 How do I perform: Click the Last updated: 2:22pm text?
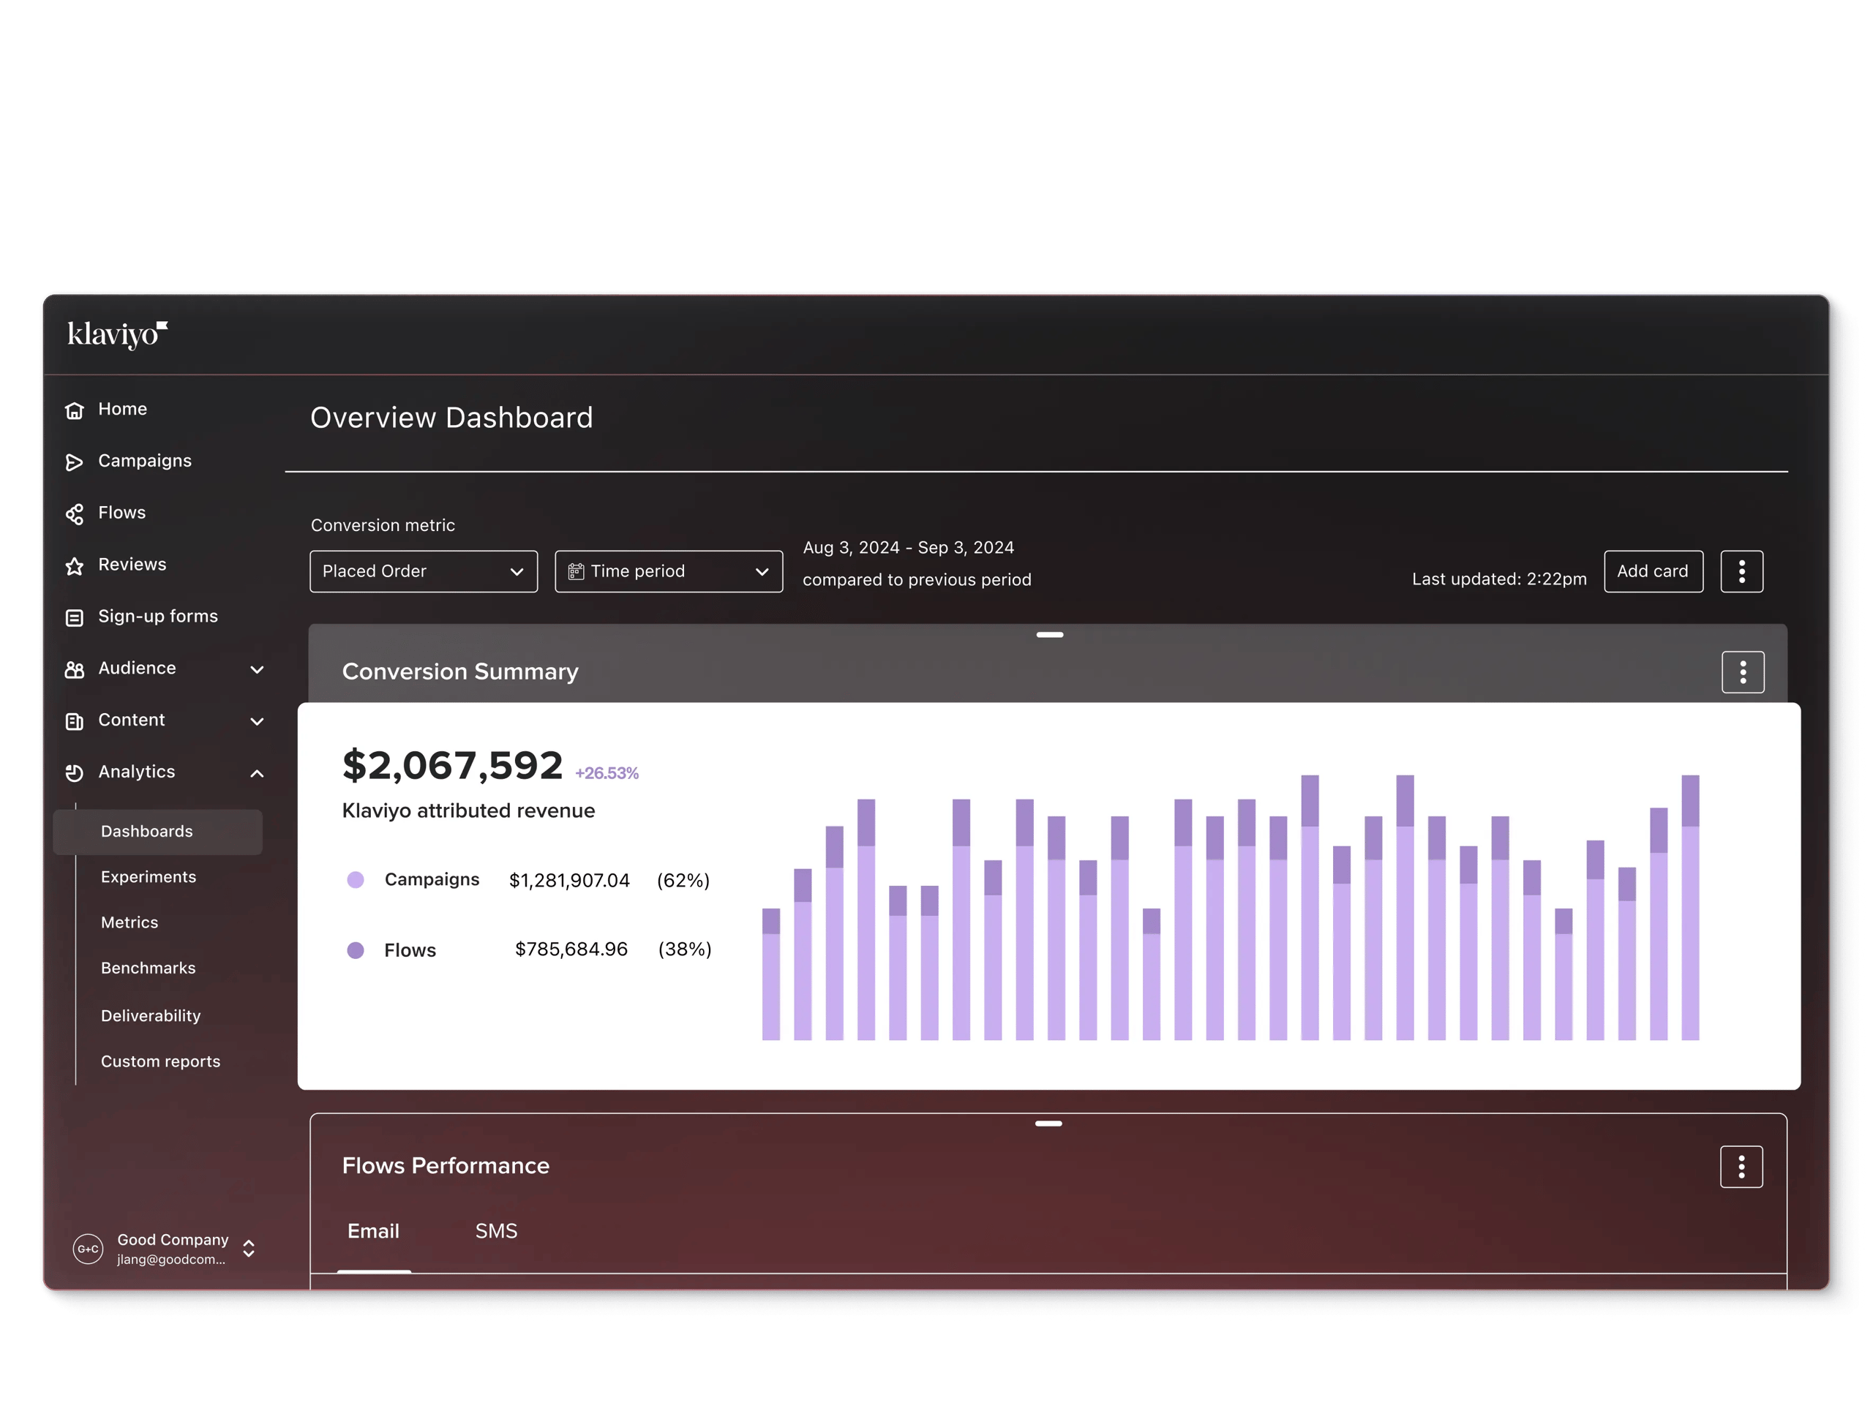pyautogui.click(x=1500, y=579)
